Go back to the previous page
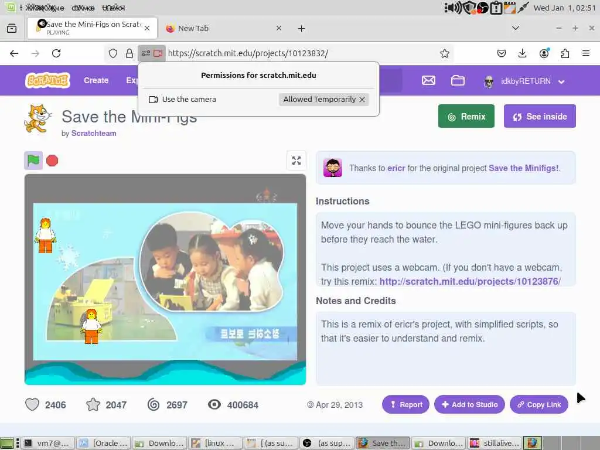This screenshot has height=450, width=600. pyautogui.click(x=14, y=53)
